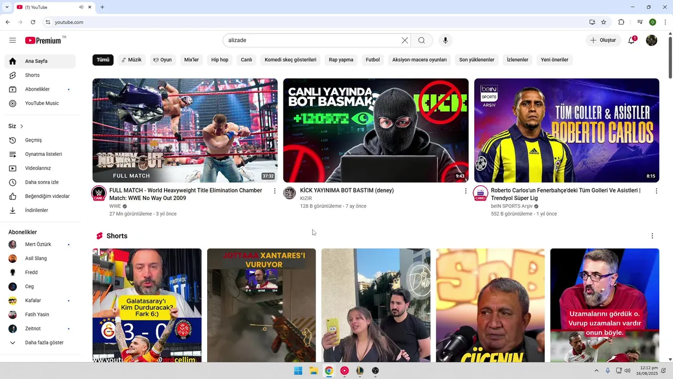Show hidden system tray icons
Viewport: 673px width, 379px height.
(x=597, y=371)
